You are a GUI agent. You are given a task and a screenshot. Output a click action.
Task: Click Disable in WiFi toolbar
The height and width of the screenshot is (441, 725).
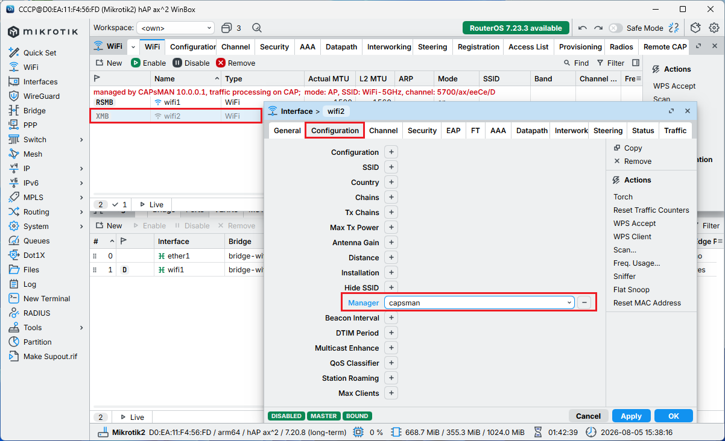coord(191,63)
